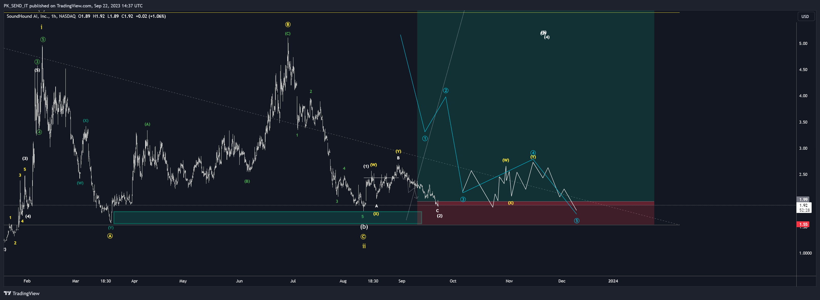Click the Dec time axis label
The width and height of the screenshot is (820, 300).
(562, 281)
